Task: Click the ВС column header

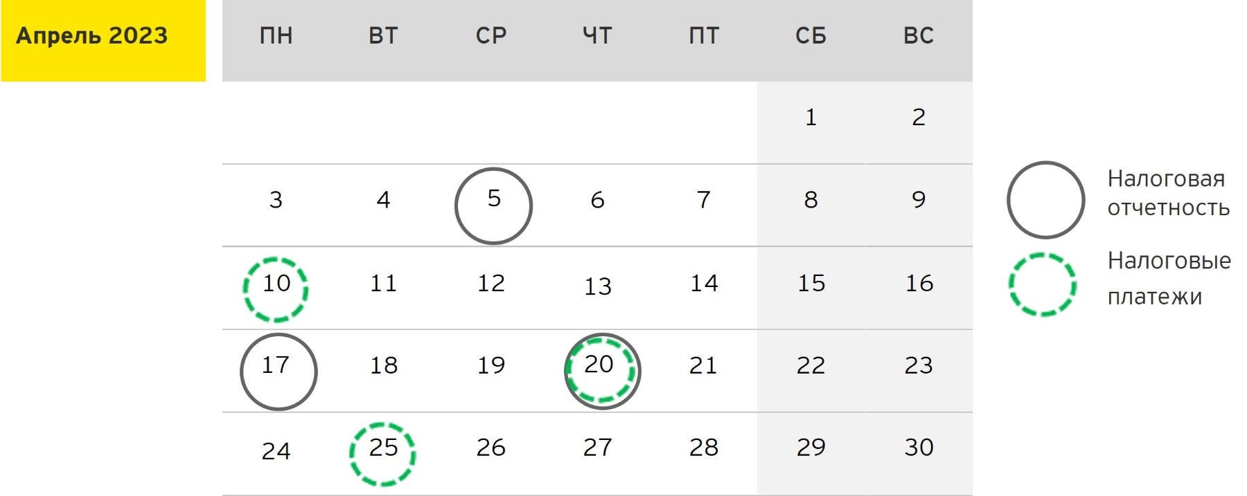Action: point(919,36)
